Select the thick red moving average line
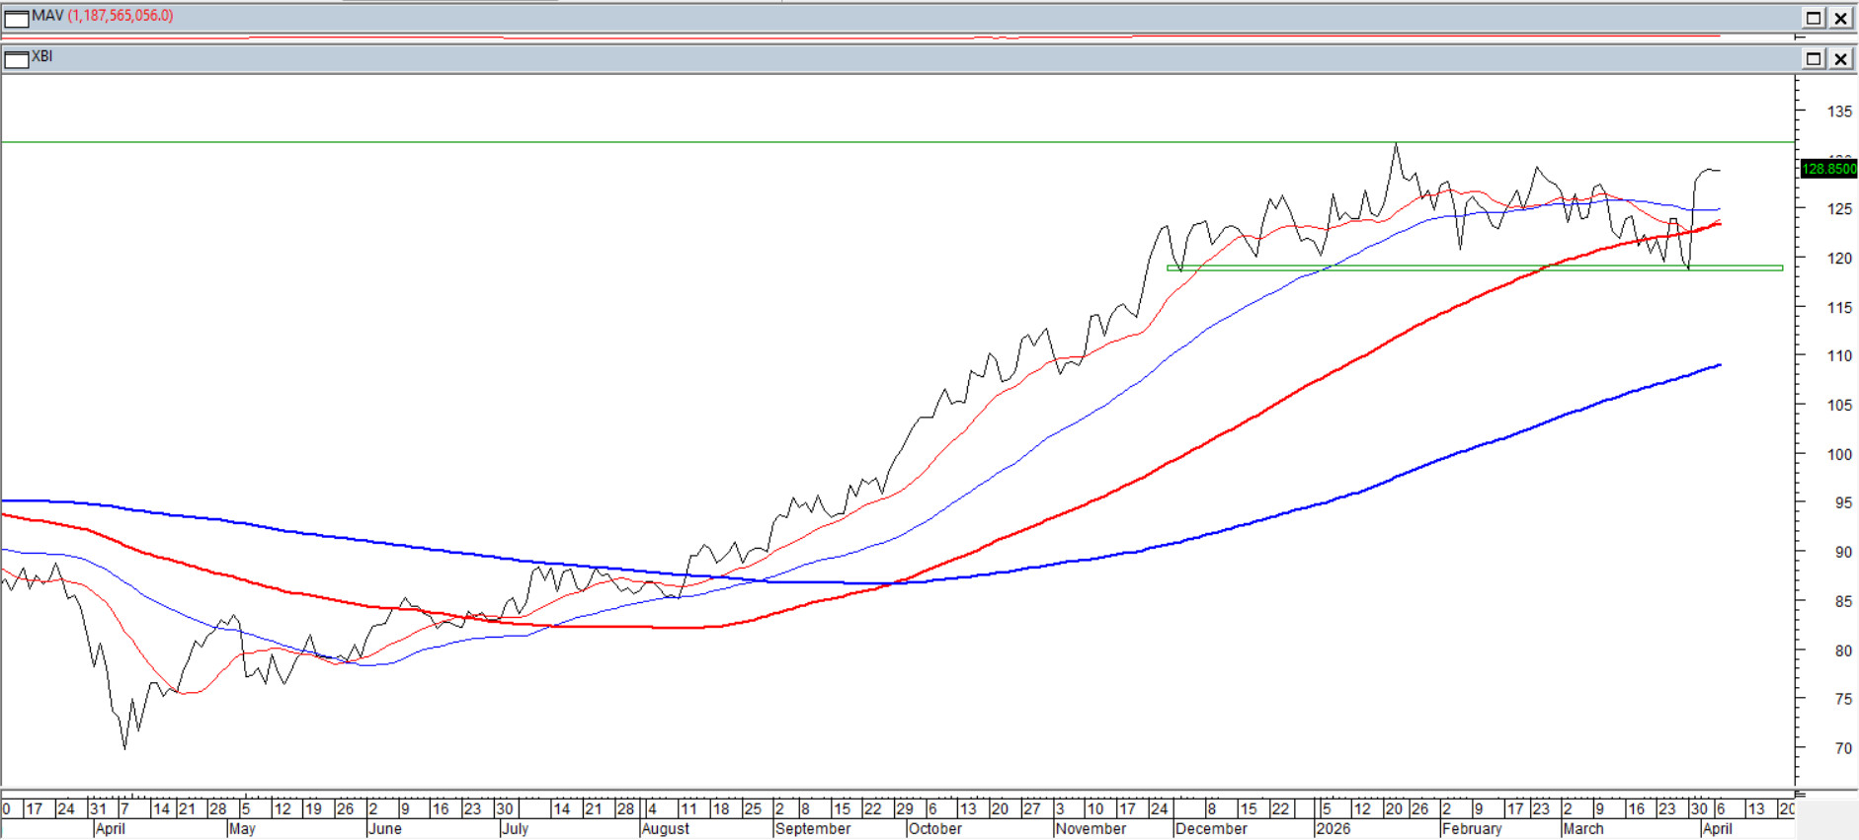Screen dimensions: 1859x840 click(x=1284, y=396)
